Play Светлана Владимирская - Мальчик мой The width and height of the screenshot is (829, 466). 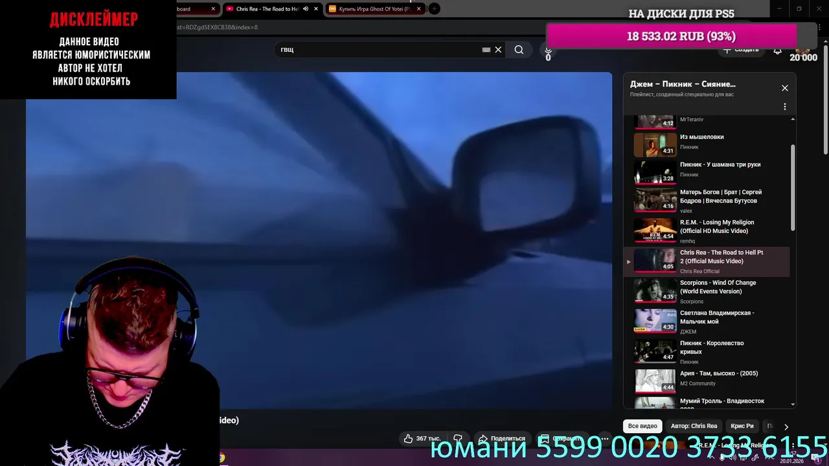(707, 322)
